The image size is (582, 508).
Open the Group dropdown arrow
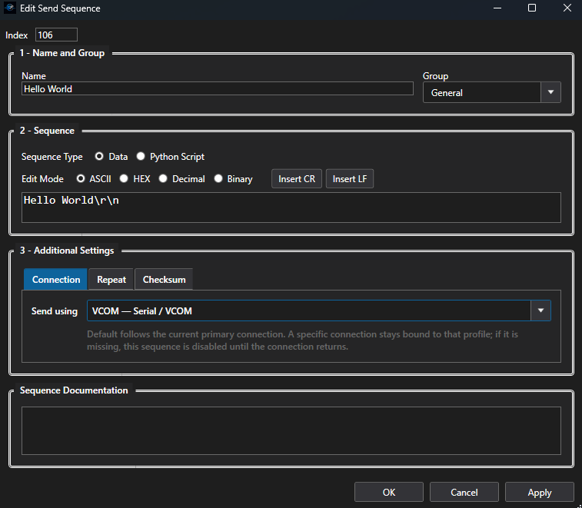click(x=550, y=92)
